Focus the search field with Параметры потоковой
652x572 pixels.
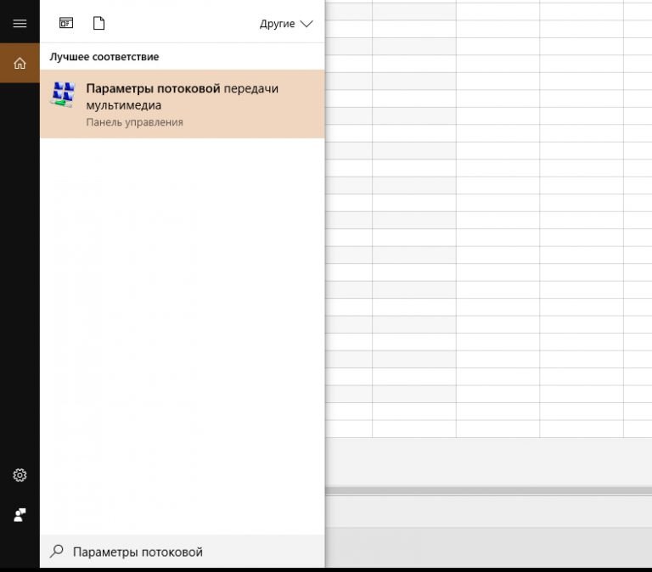coord(183,552)
